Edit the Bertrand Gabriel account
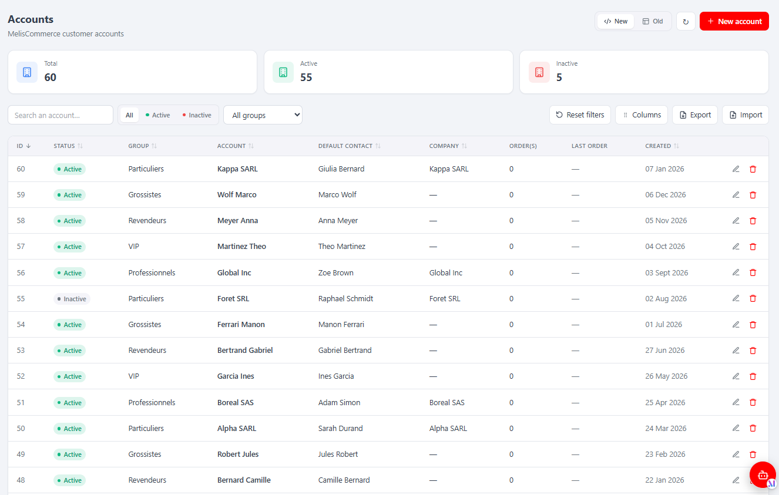This screenshot has height=495, width=779. coord(736,351)
